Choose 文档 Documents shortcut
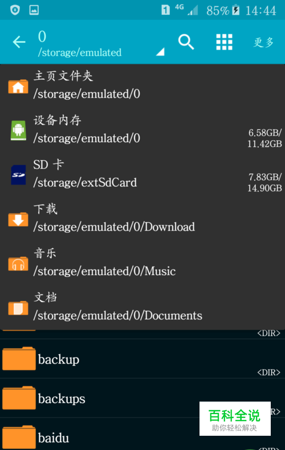 point(142,308)
